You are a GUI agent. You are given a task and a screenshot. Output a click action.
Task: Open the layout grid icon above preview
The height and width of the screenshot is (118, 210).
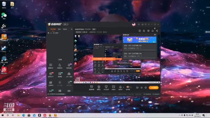(x=148, y=31)
